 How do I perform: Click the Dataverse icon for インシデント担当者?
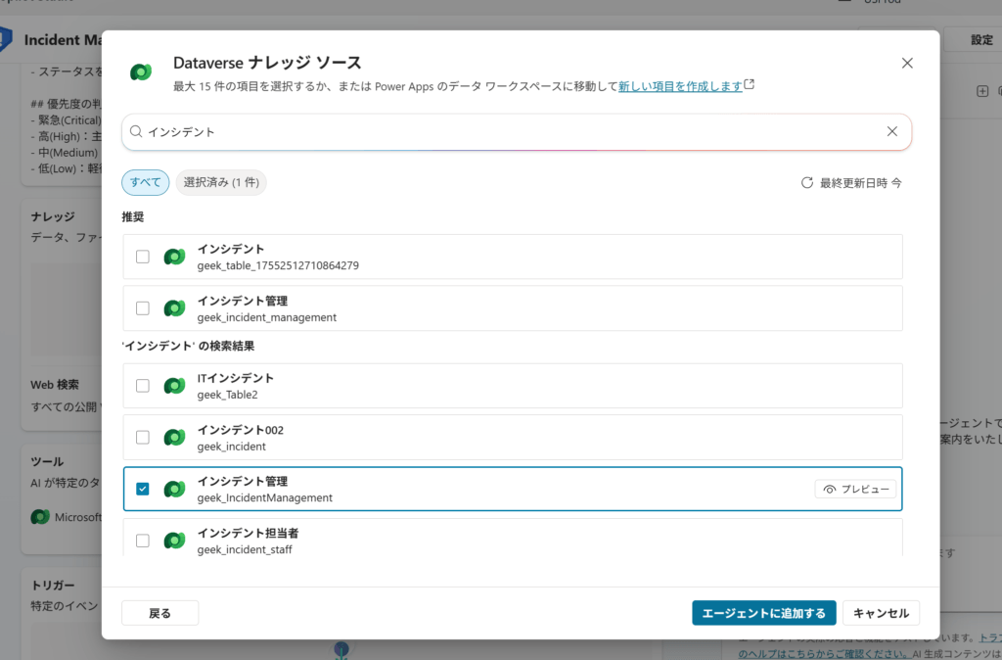coord(174,541)
